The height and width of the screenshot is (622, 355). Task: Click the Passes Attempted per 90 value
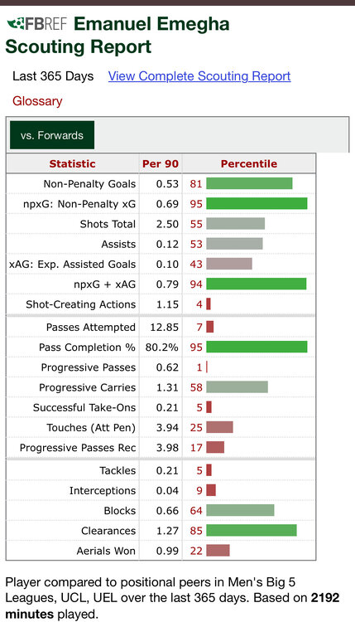pos(164,328)
